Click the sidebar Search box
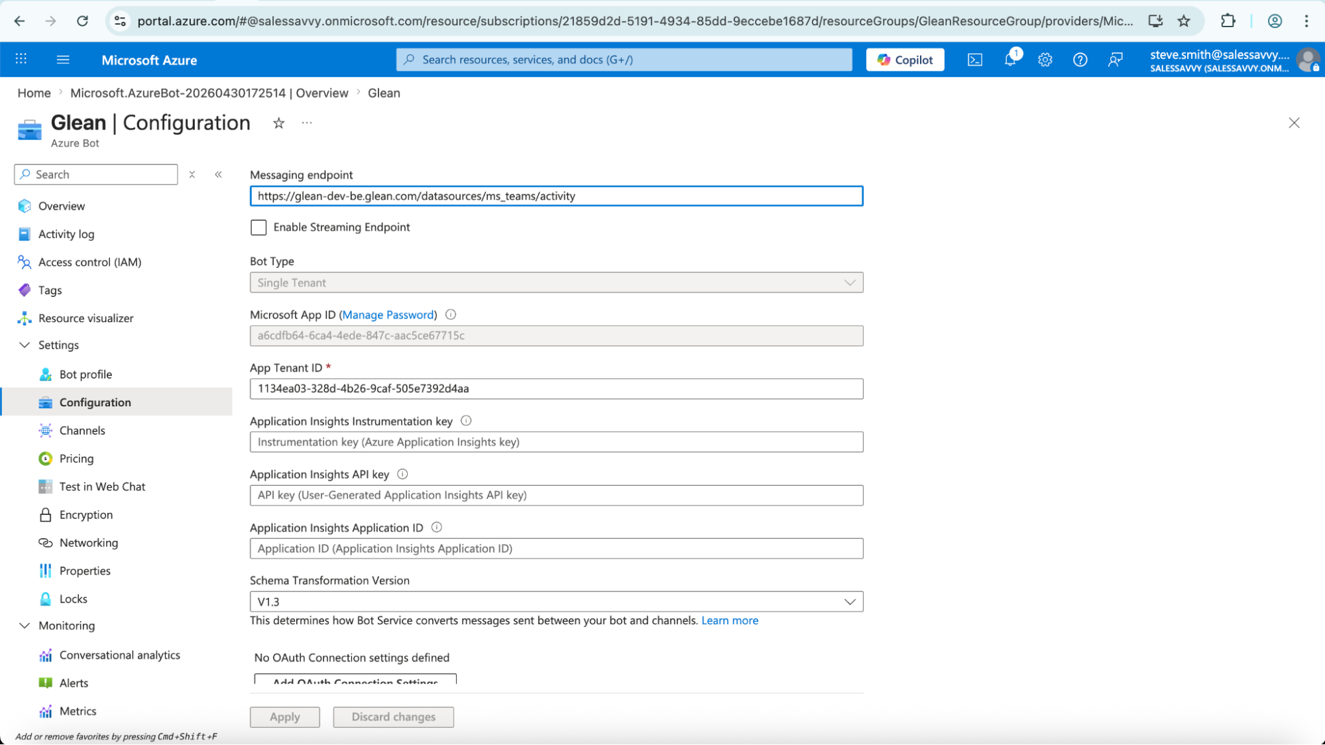 [x=96, y=174]
